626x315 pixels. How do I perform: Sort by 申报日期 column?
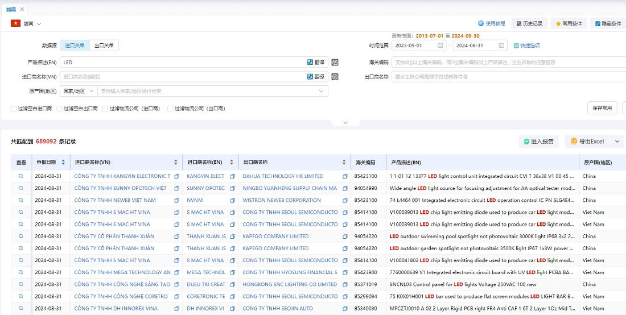pos(63,162)
